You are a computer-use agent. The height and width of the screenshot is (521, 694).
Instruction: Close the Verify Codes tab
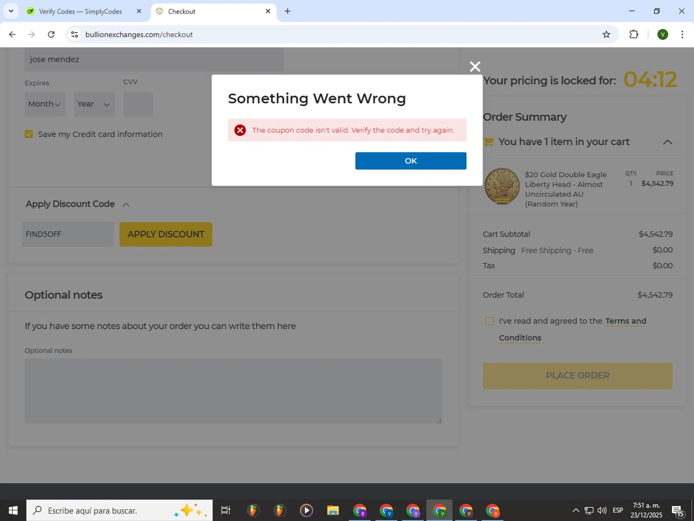[139, 11]
